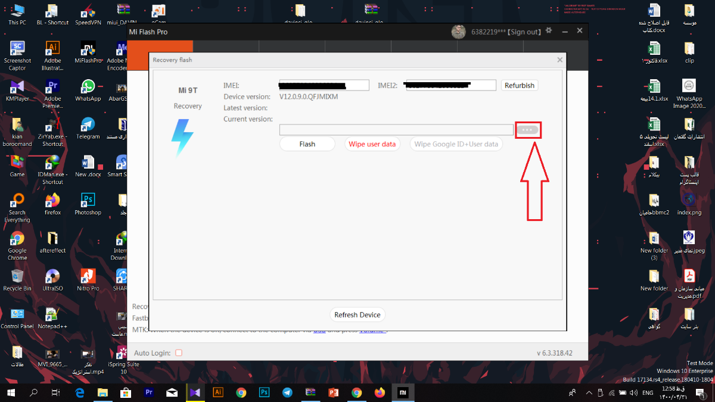Focus the firmware file path field
The width and height of the screenshot is (715, 402).
[396, 130]
